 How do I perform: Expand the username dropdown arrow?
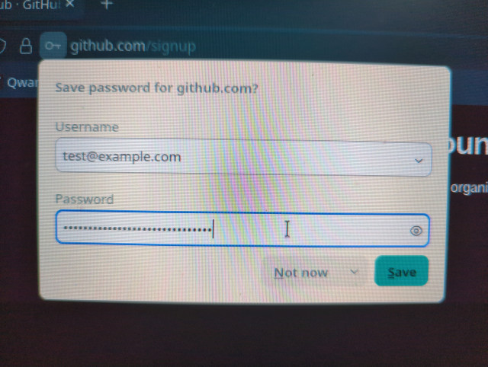click(419, 161)
